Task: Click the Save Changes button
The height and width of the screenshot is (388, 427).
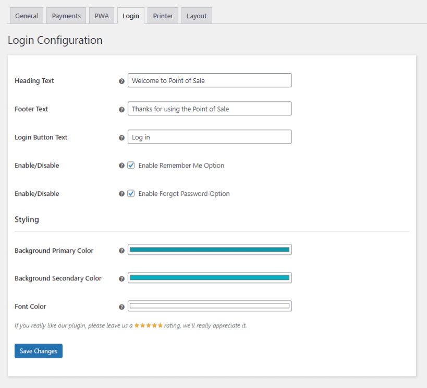Action: click(38, 350)
